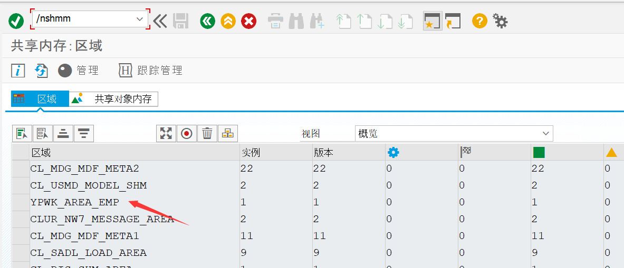The image size is (624, 268).
Task: Click the refresh icon in application toolbar
Action: [41, 71]
